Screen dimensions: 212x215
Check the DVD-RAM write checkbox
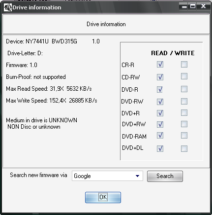point(184,136)
